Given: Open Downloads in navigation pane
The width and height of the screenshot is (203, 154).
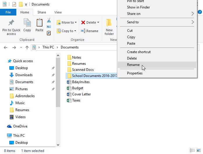Looking at the screenshot, I should point(21,75).
